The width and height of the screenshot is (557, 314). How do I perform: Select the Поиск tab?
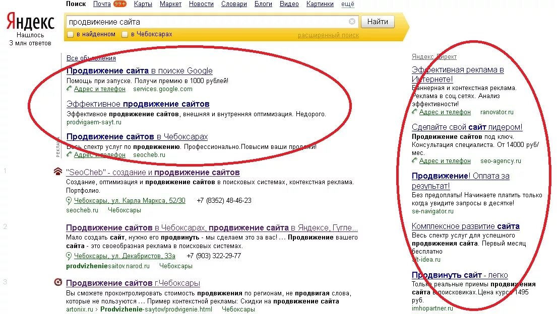point(76,4)
